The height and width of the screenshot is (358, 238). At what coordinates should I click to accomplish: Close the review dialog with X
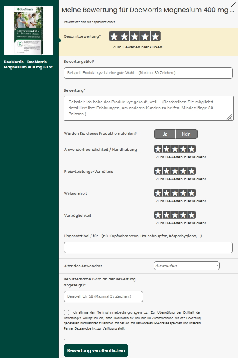click(233, 5)
